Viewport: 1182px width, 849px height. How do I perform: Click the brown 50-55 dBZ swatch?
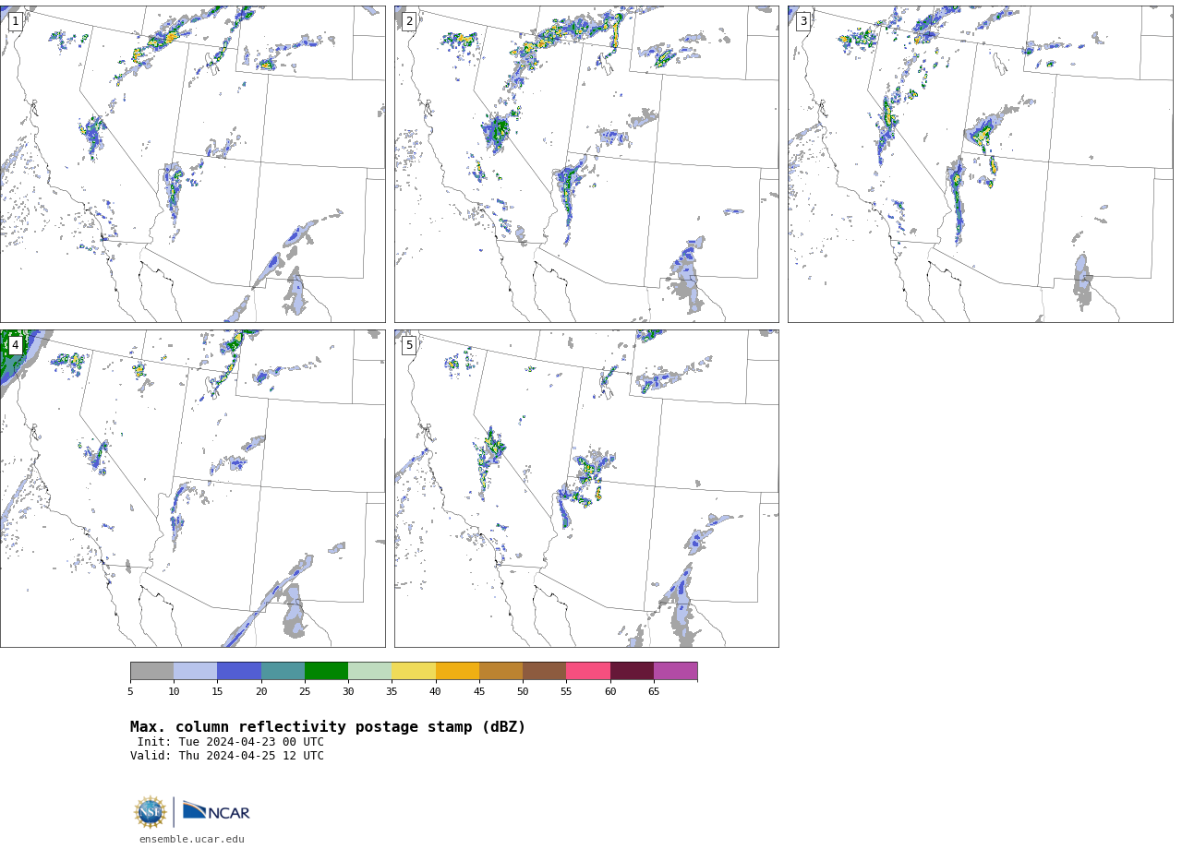(x=545, y=671)
